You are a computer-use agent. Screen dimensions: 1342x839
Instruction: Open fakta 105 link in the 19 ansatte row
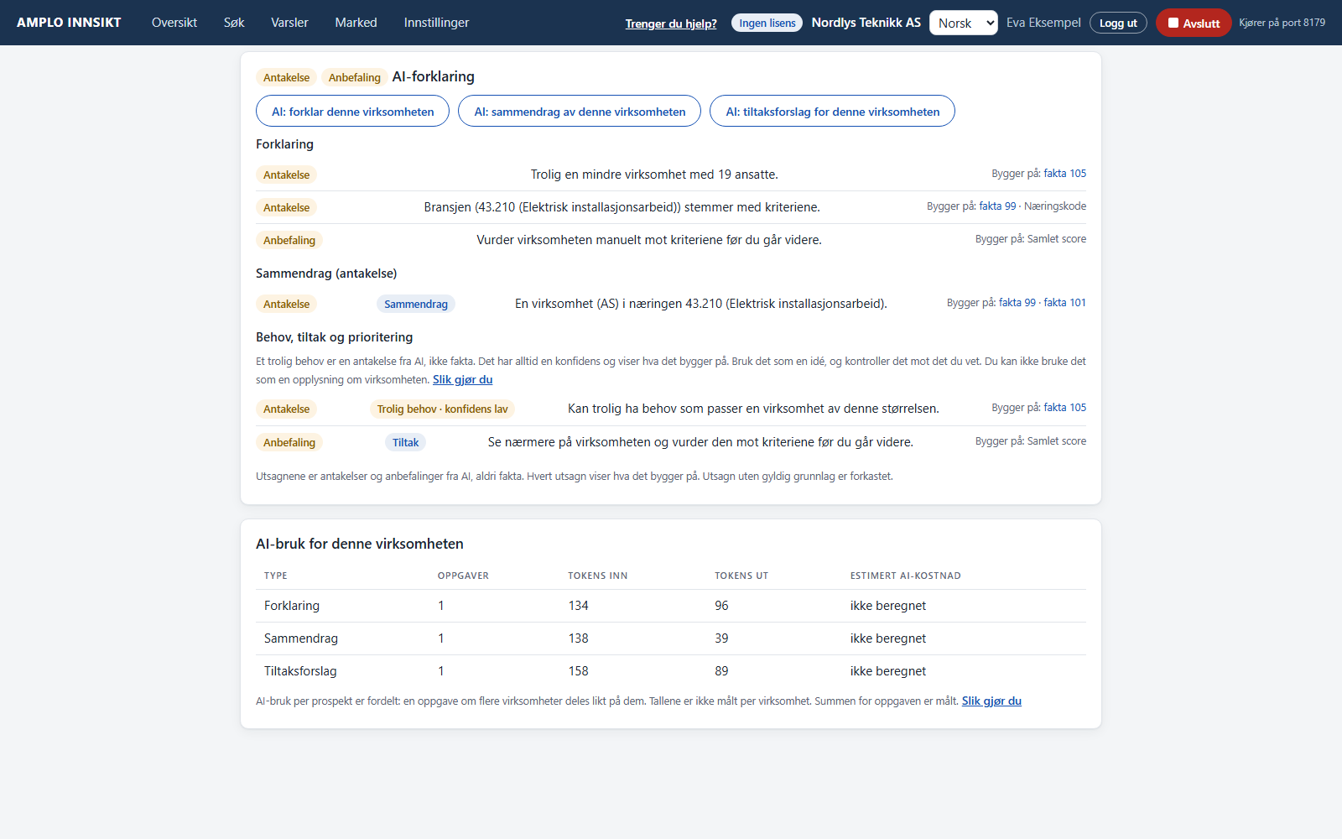[x=1064, y=174]
